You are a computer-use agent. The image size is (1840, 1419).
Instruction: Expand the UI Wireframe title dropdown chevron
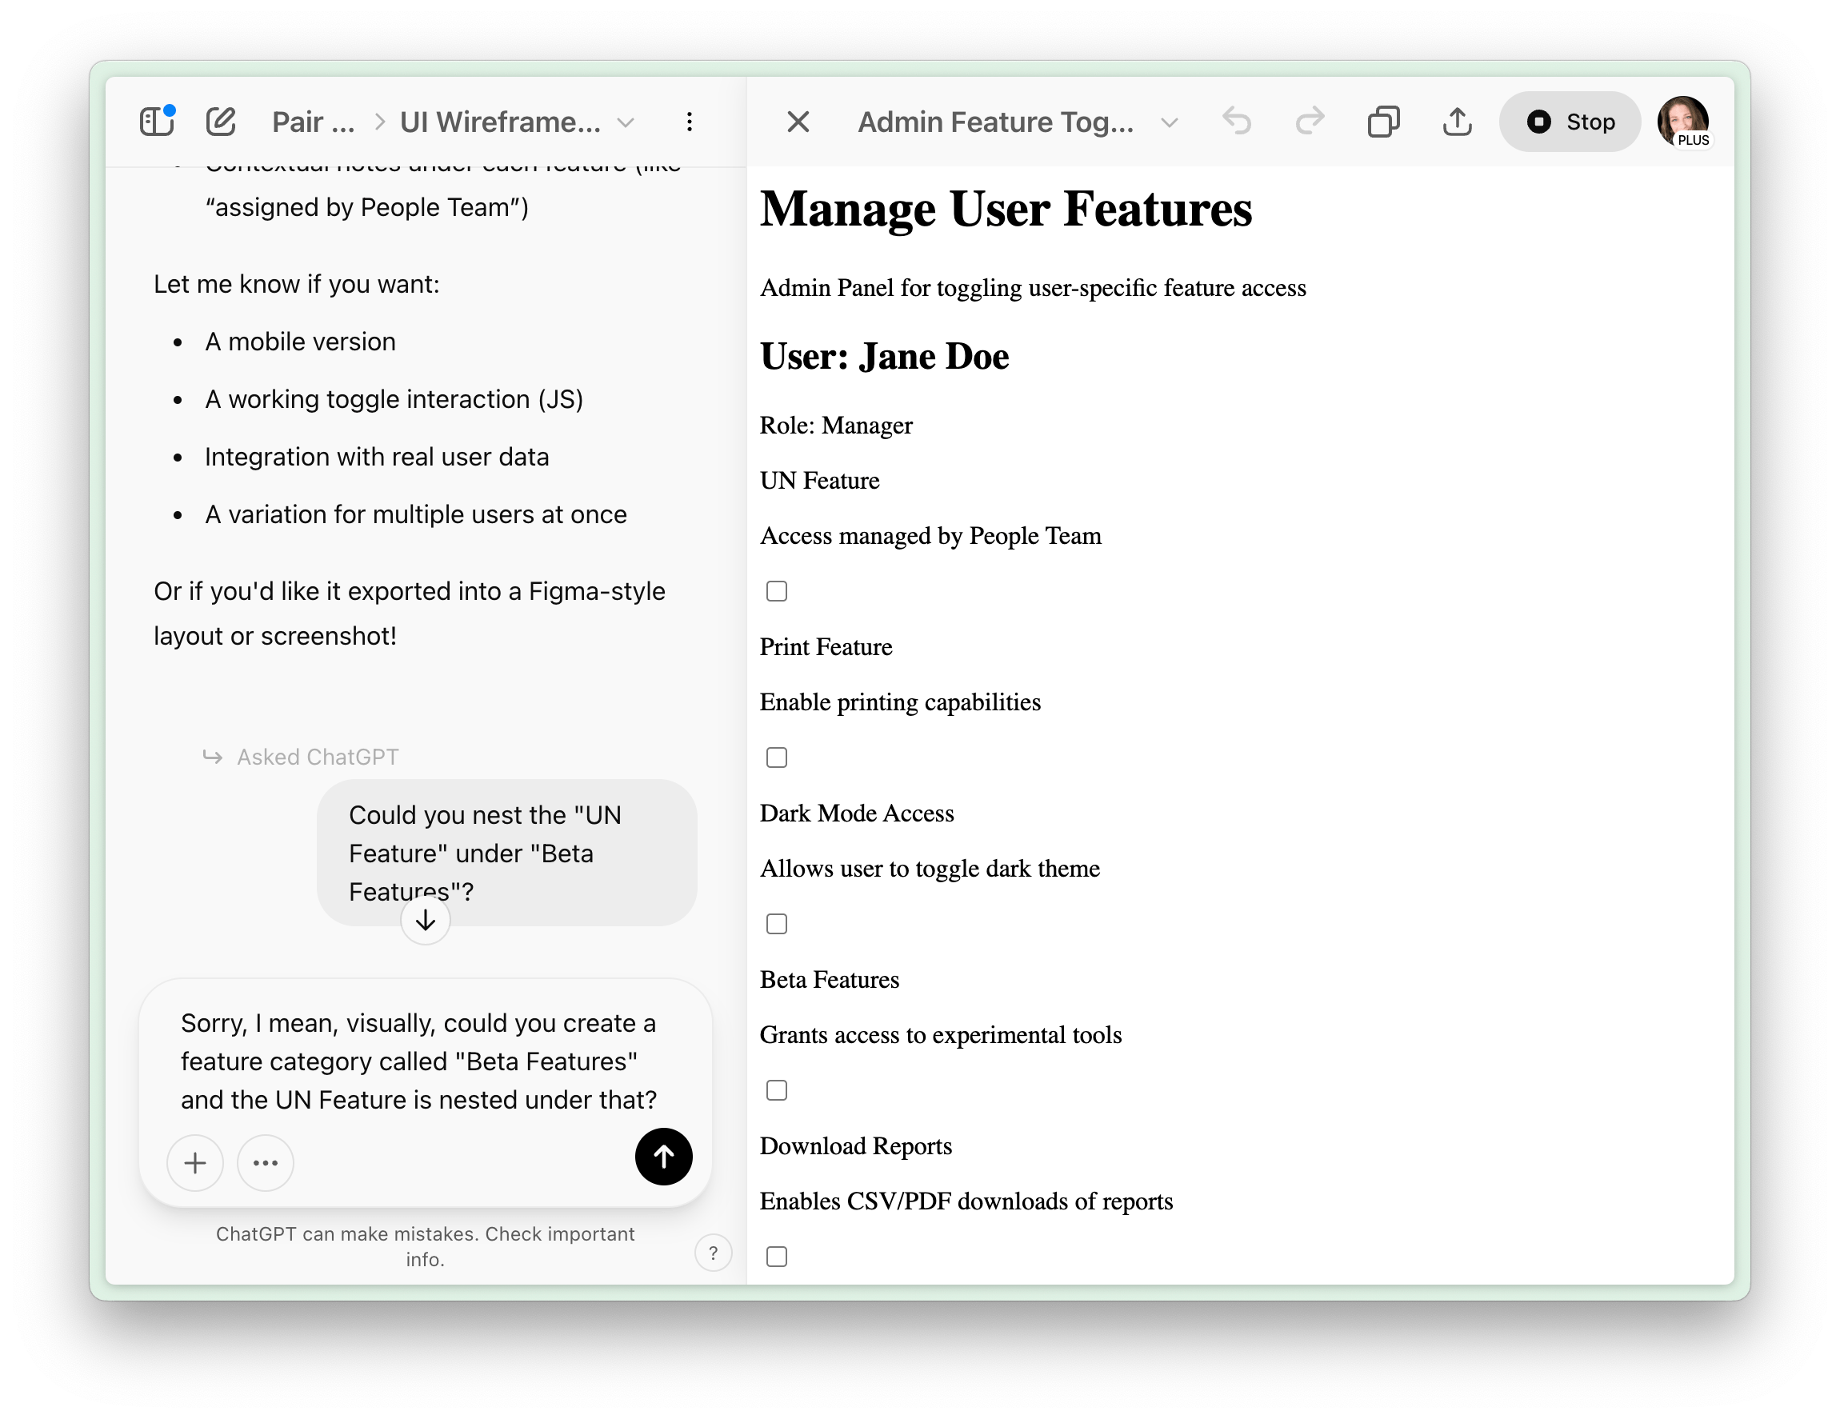[625, 123]
